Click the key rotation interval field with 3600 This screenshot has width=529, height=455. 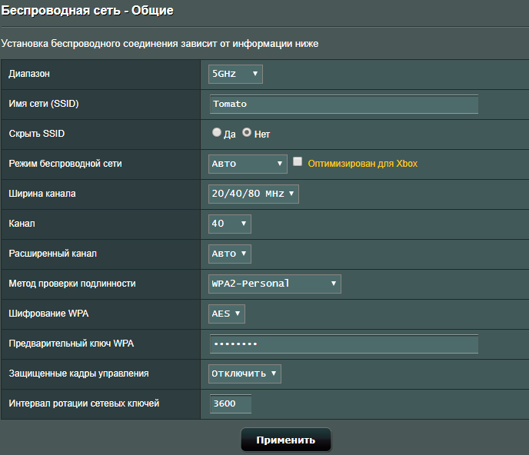pyautogui.click(x=230, y=404)
